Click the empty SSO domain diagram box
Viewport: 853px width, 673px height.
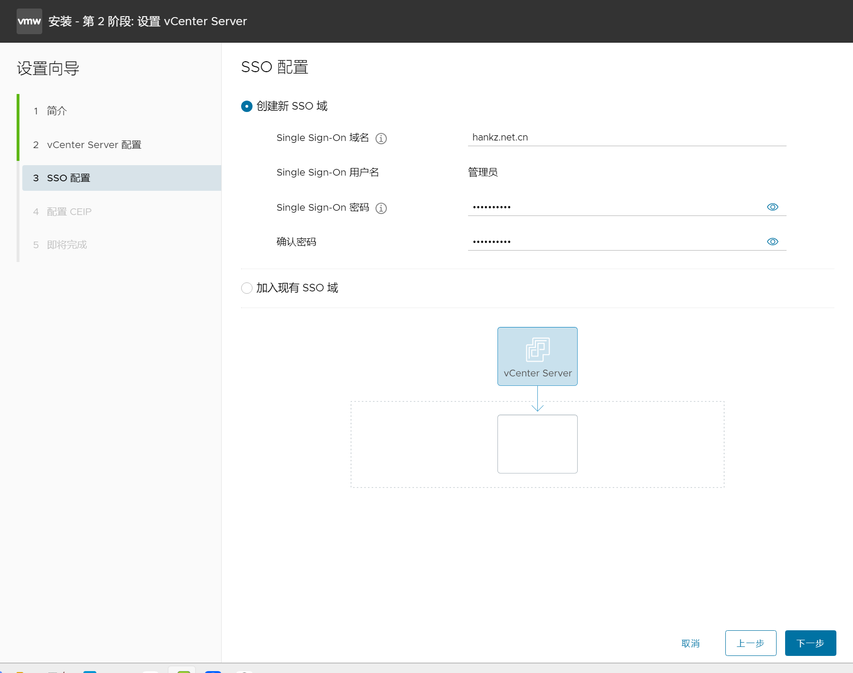click(x=537, y=444)
